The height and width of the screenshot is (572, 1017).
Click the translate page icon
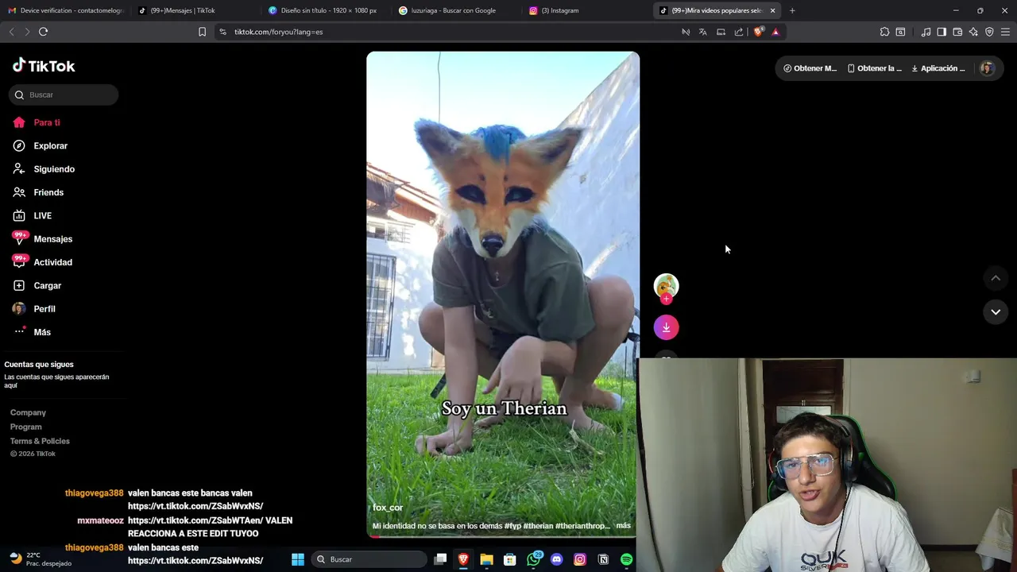tap(703, 32)
